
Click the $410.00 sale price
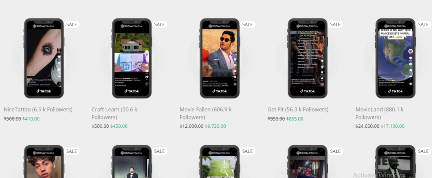pyautogui.click(x=31, y=119)
